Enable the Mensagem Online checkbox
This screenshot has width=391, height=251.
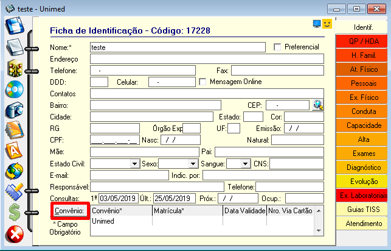[x=202, y=82]
